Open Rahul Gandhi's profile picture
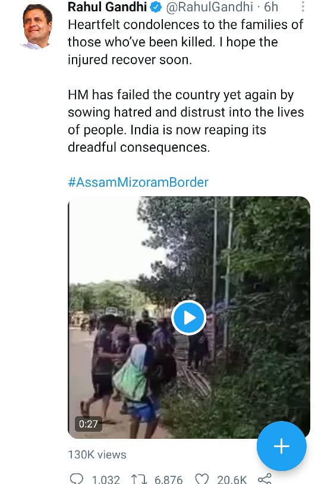The height and width of the screenshot is (484, 318). (x=37, y=27)
